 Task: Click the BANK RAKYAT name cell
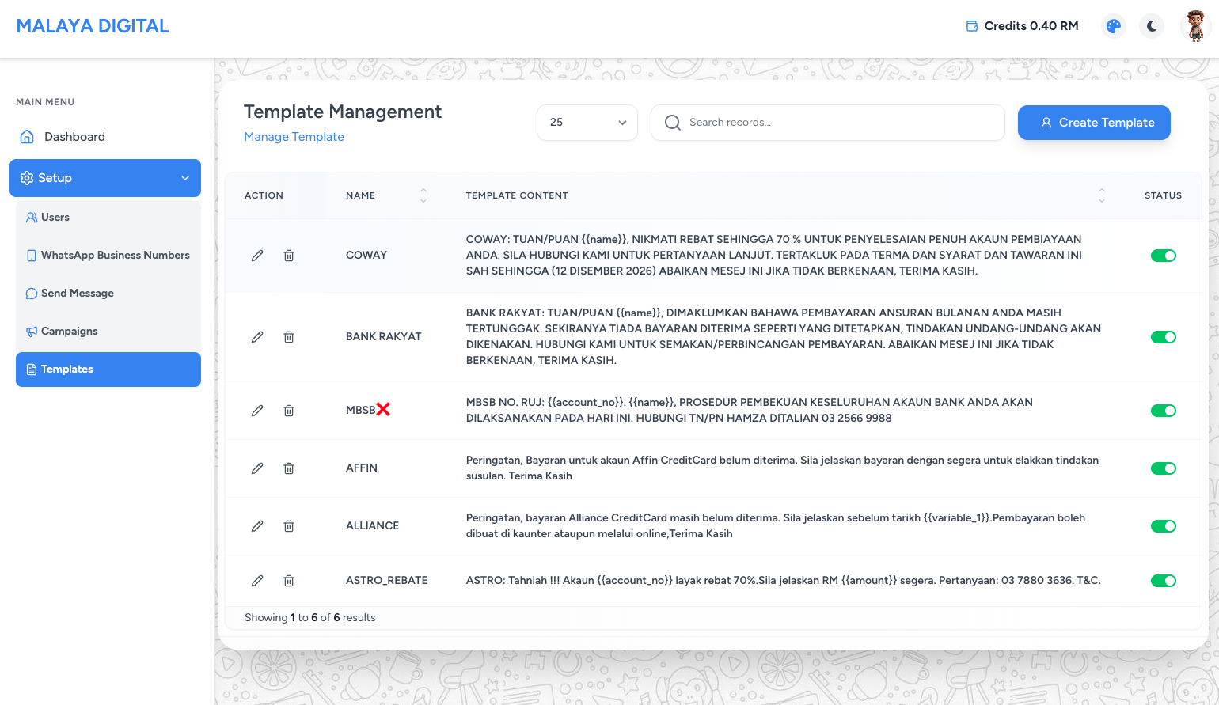tap(384, 337)
